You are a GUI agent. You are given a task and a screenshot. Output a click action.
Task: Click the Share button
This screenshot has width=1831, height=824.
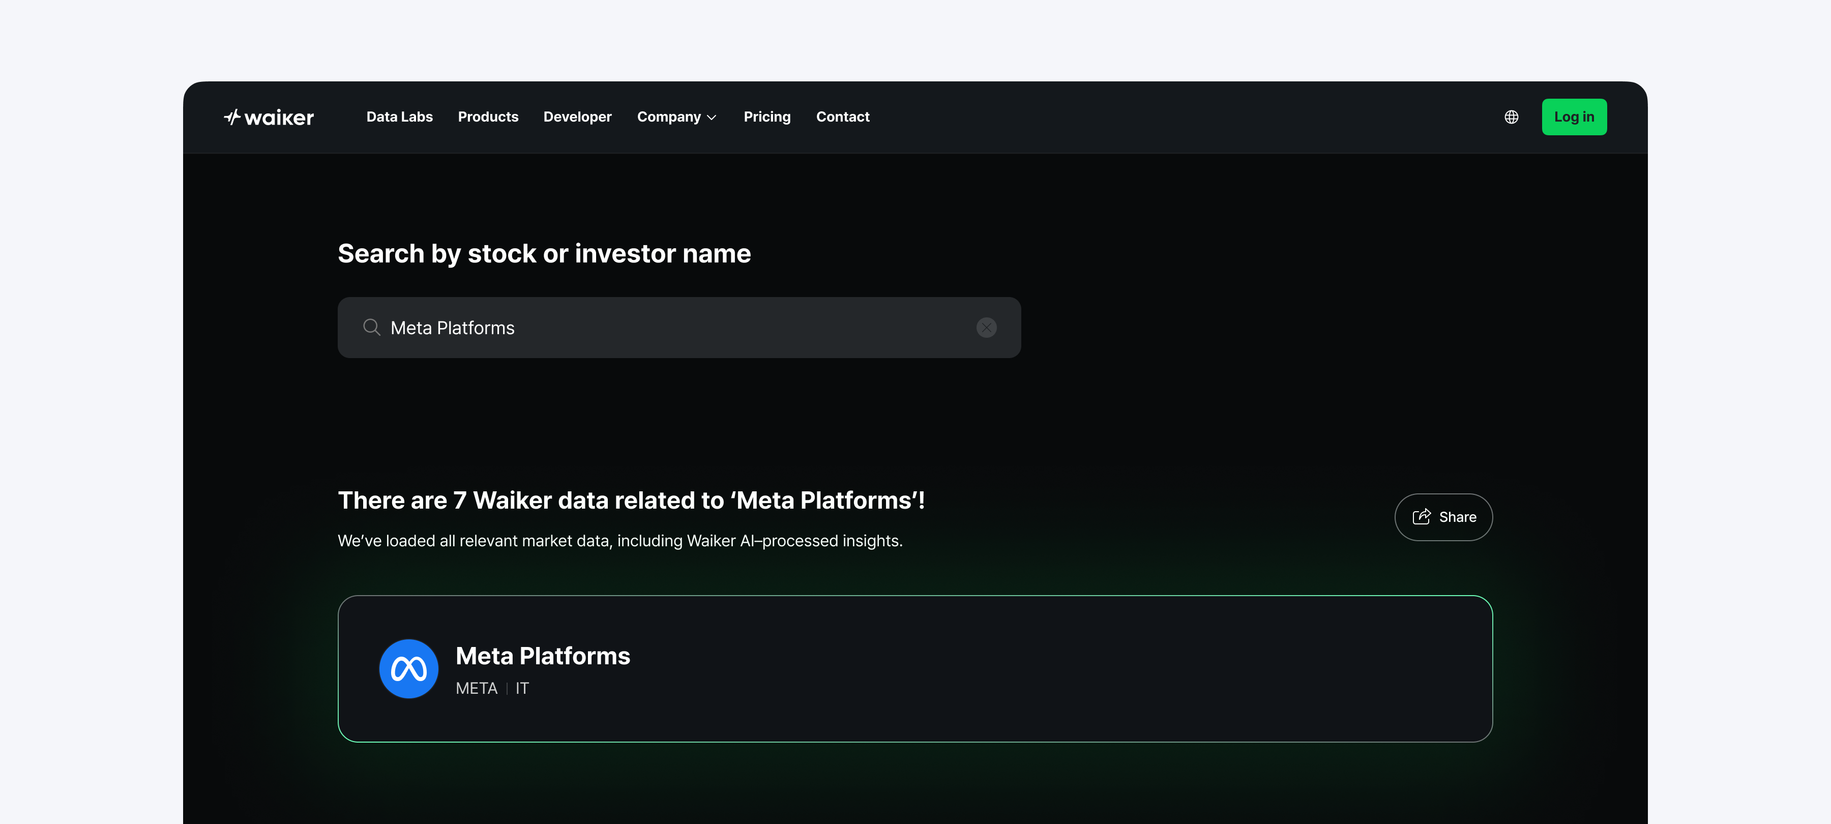tap(1443, 517)
